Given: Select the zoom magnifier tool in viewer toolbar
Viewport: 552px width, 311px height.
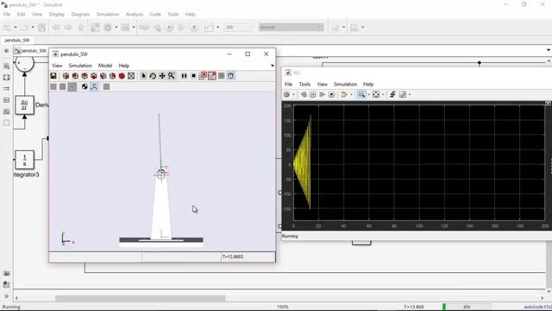Looking at the screenshot, I should (172, 76).
